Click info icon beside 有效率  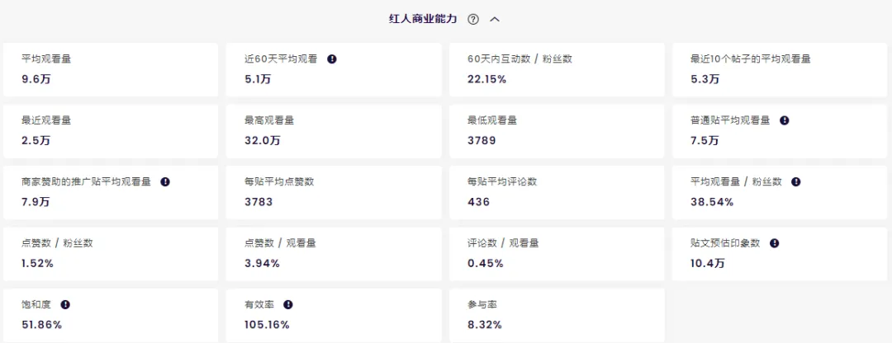pos(288,304)
